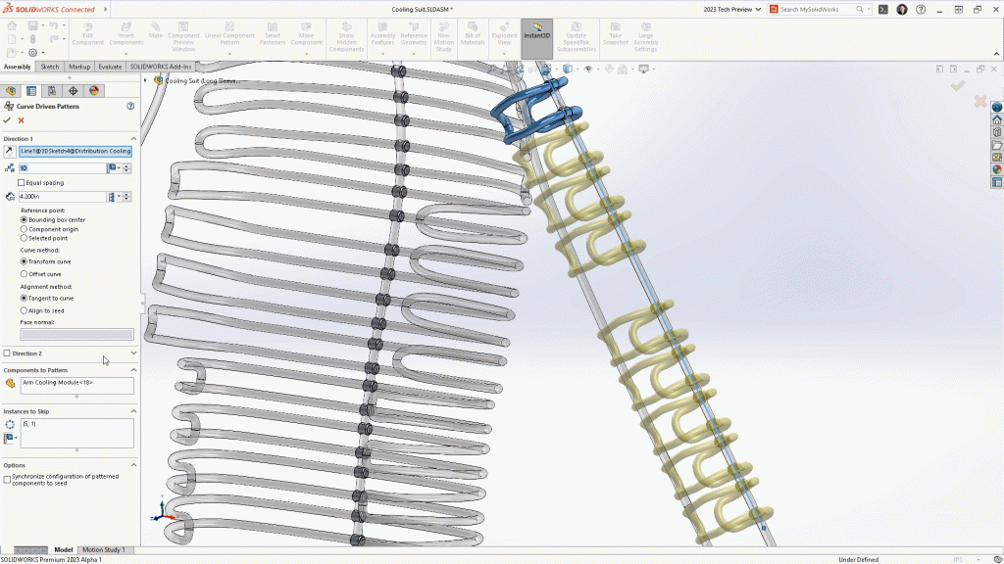
Task: Click the green OK checkmark in PropertyManager
Action: click(7, 120)
